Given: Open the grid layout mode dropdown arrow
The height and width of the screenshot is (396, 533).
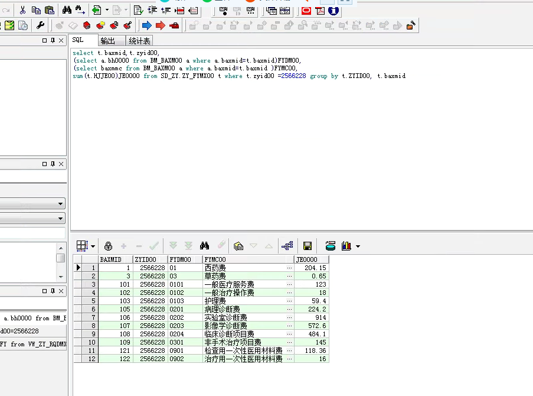Looking at the screenshot, I should (93, 246).
